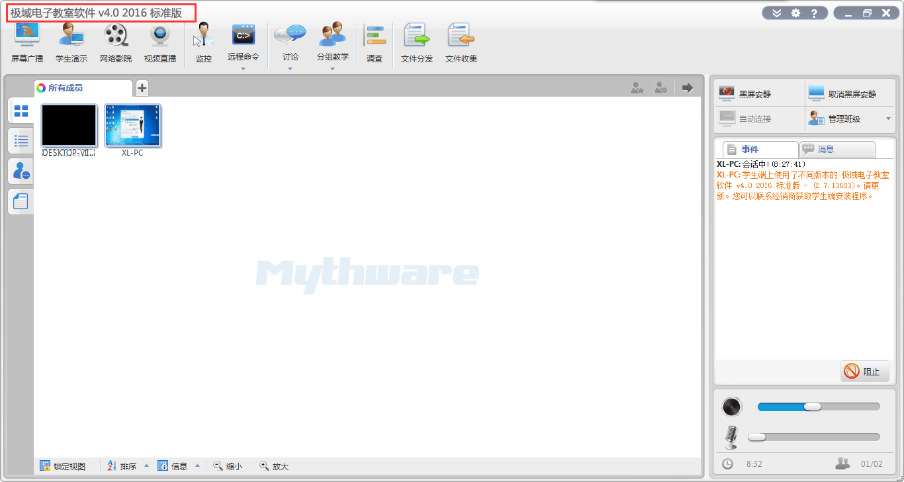Image resolution: width=904 pixels, height=482 pixels.
Task: Click 管理班级 manage class button
Action: pyautogui.click(x=844, y=119)
